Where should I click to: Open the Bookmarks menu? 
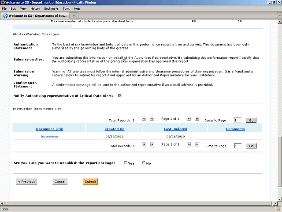[51, 8]
